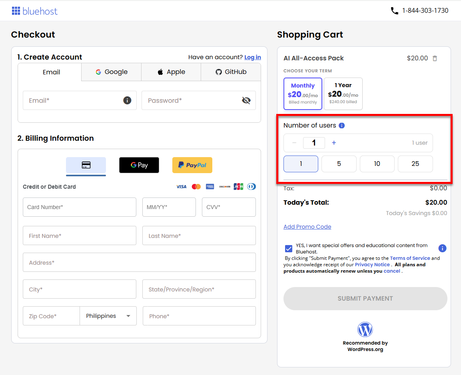This screenshot has width=461, height=375.
Task: Choose the Google Pay payment option
Action: point(139,165)
